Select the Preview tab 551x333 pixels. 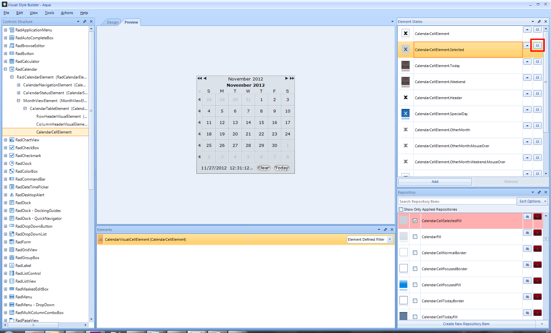(131, 22)
